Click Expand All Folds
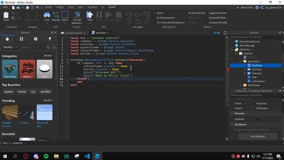Screen dimensions: 284x160 pos(217,18)
